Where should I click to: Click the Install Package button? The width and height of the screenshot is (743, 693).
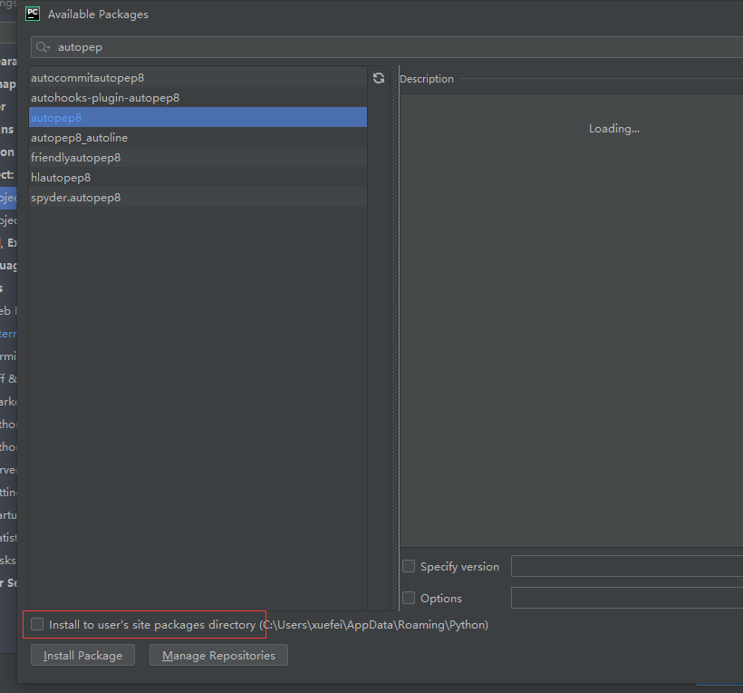83,655
